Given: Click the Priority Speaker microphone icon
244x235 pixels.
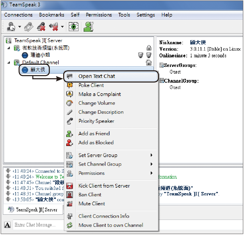Looking at the screenshot, I should point(69,121).
